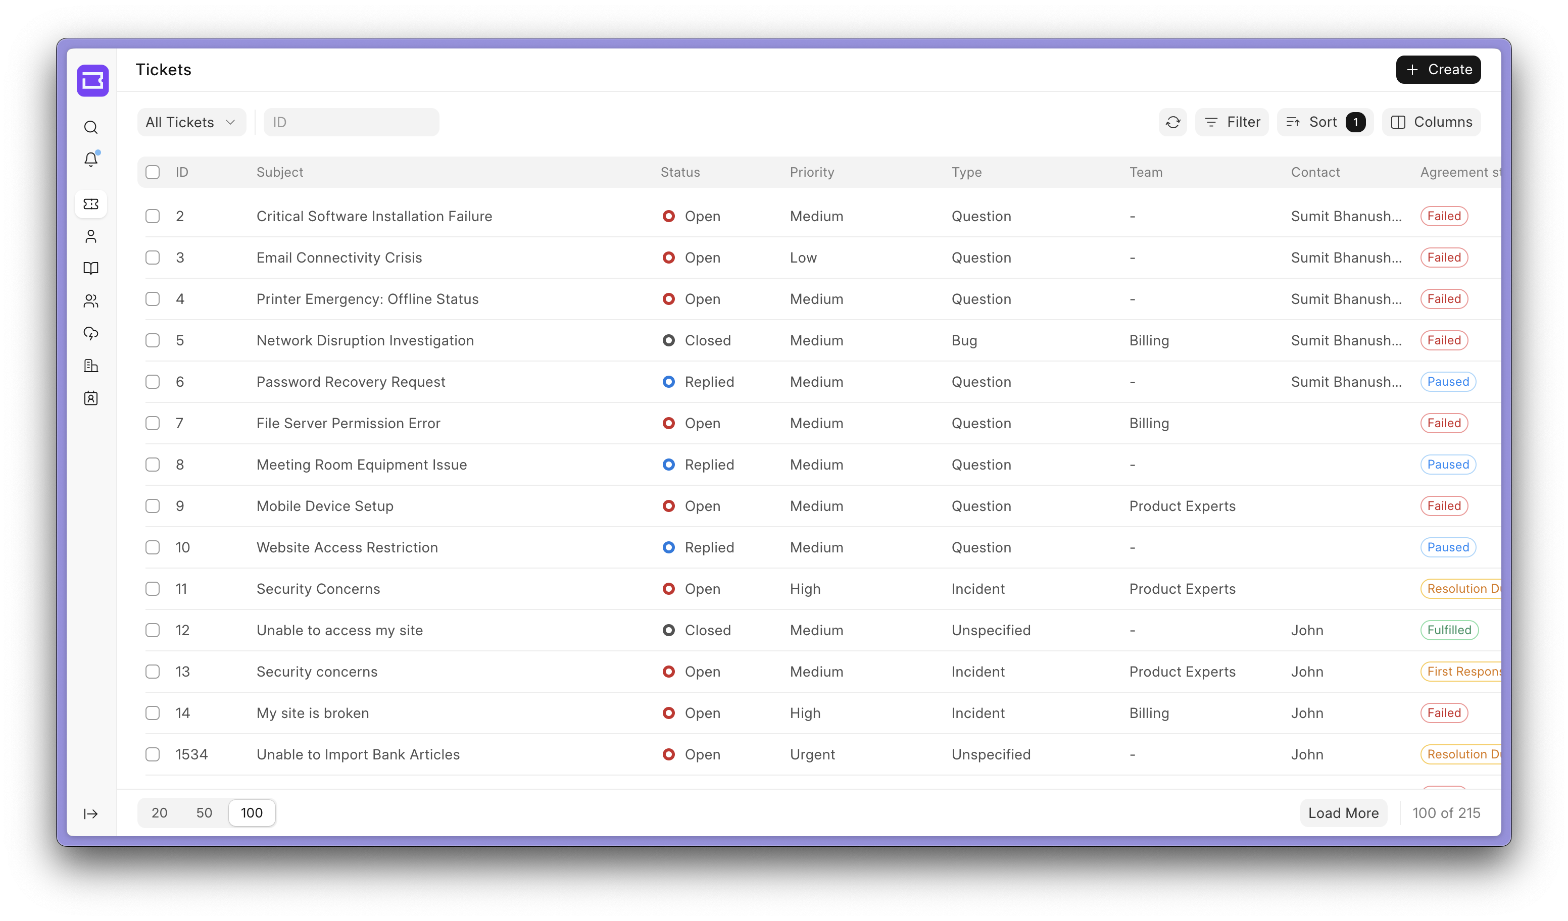This screenshot has height=921, width=1568.
Task: Select 50 rows per page option
Action: [x=203, y=812]
